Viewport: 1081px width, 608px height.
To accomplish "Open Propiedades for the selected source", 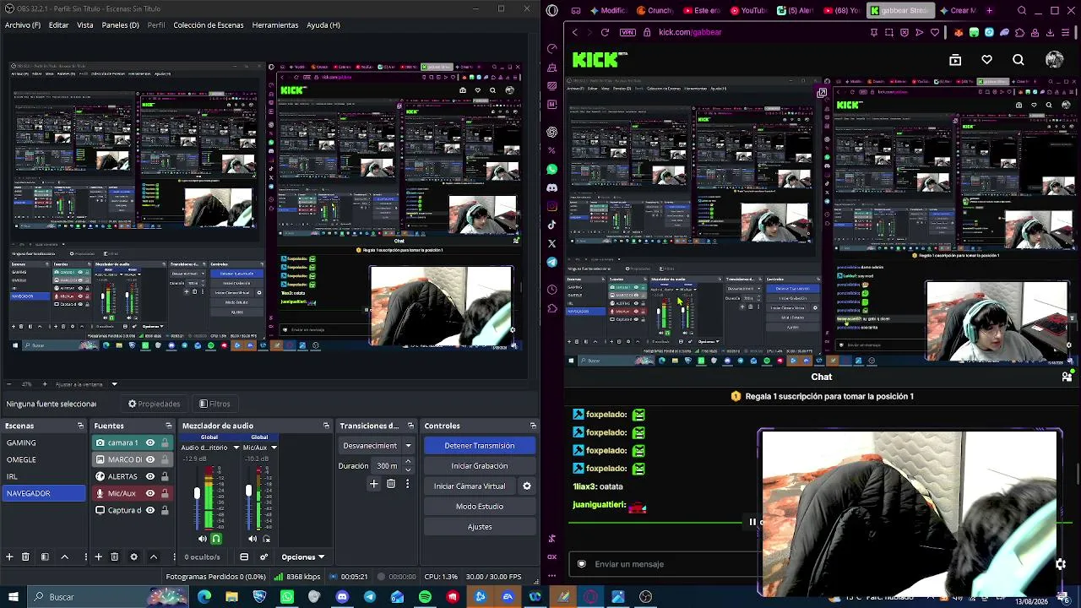I will tap(154, 404).
